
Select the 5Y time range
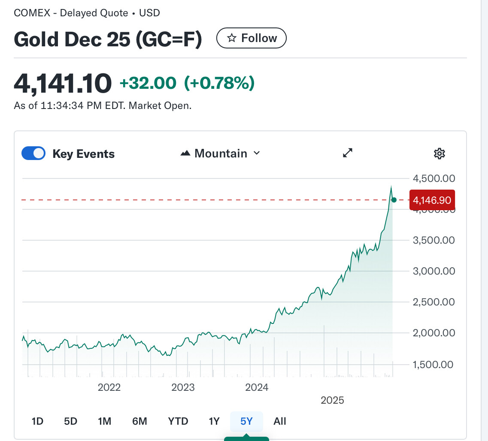[x=246, y=421]
